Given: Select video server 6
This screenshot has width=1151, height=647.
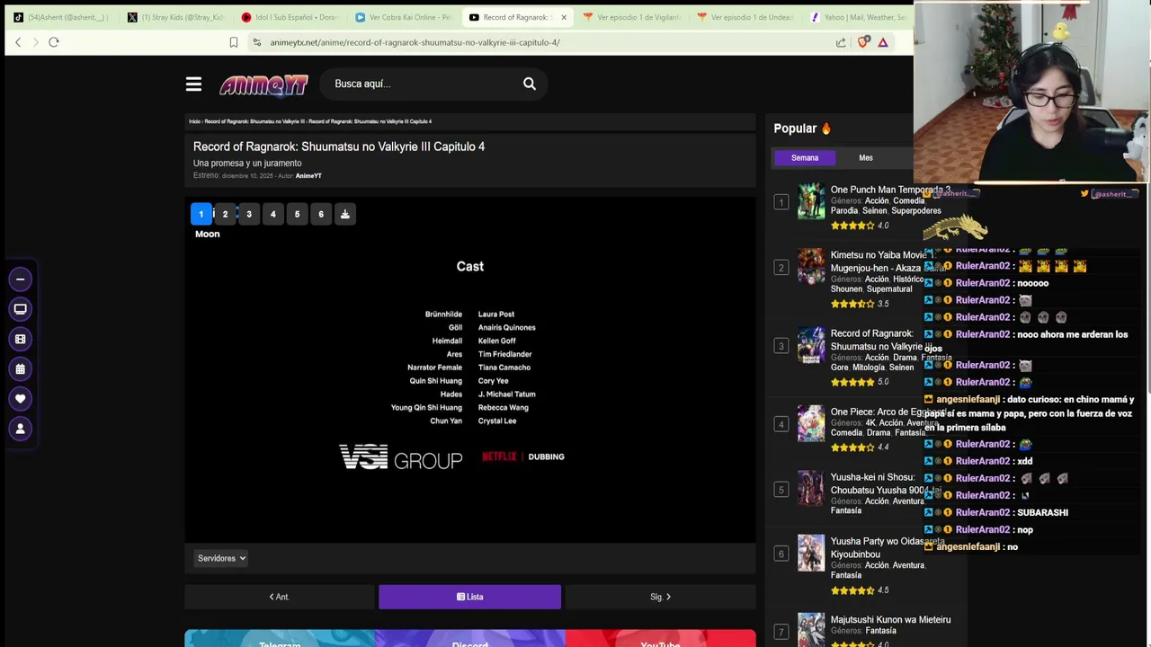Looking at the screenshot, I should coord(321,214).
